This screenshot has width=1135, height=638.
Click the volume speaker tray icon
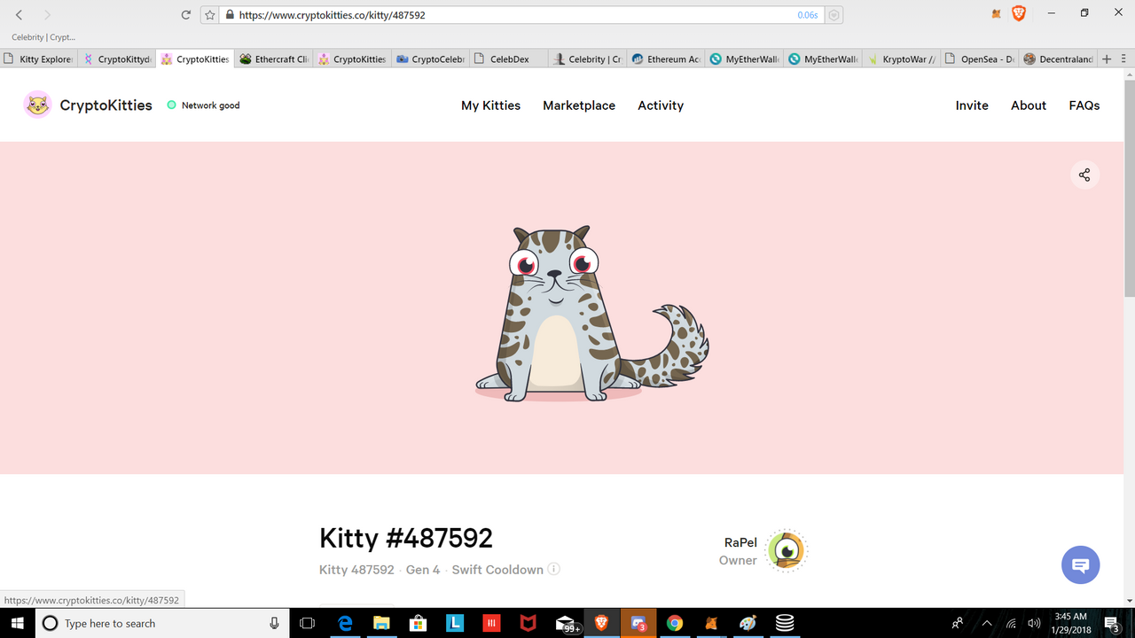(x=1034, y=623)
